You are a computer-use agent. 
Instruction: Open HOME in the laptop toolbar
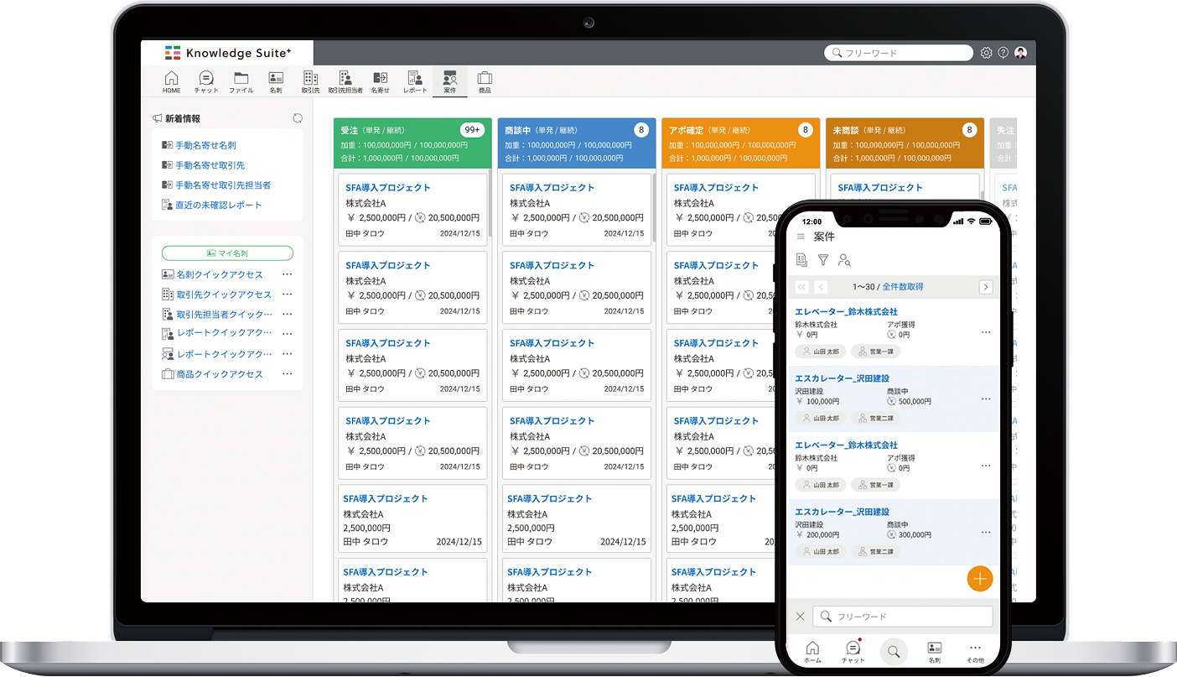click(172, 81)
